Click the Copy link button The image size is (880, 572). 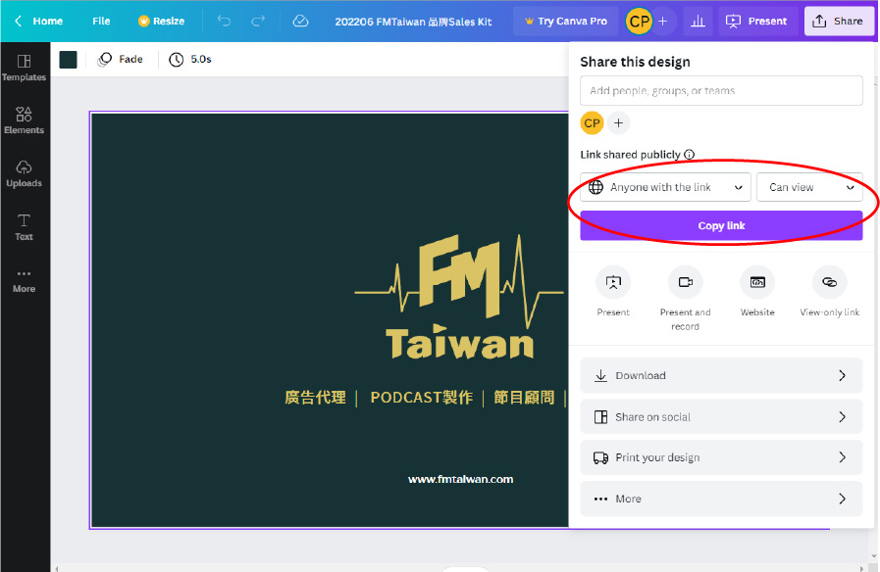point(721,226)
